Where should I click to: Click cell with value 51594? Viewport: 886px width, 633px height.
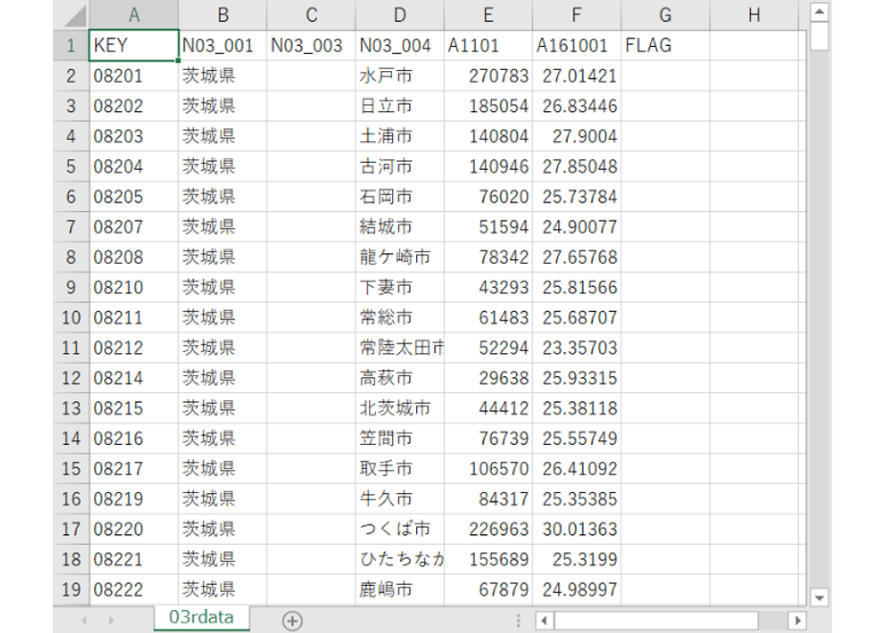point(488,226)
